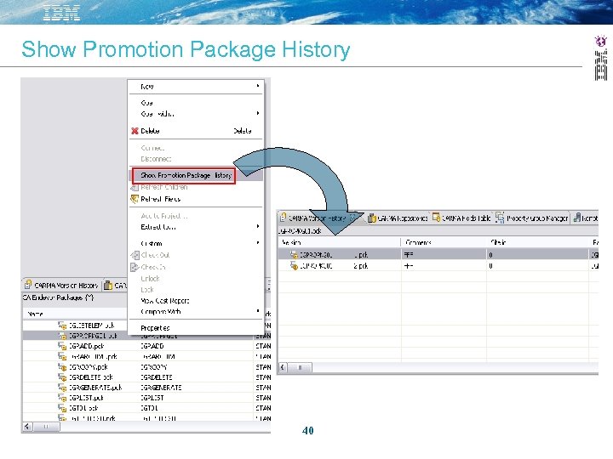Expand the Extract to submenu arrow
This screenshot has width=613, height=459.
[x=258, y=226]
